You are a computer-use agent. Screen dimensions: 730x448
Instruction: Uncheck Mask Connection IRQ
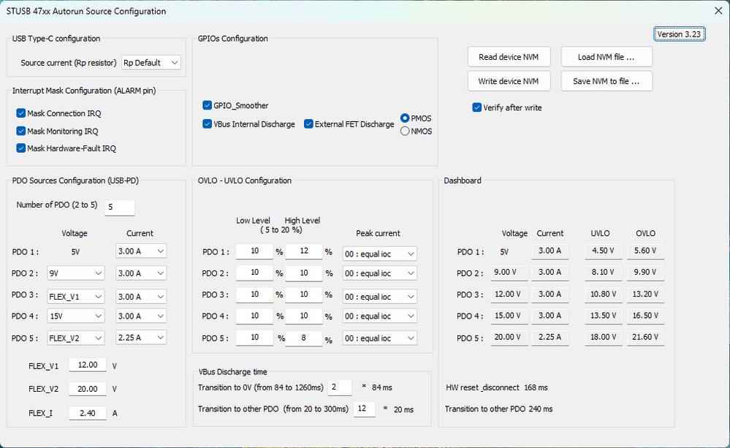(20, 113)
